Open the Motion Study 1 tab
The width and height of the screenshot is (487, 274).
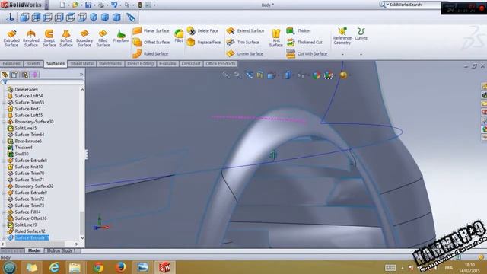coord(61,250)
